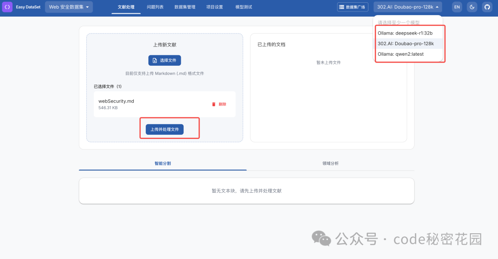
Task: Switch language with EN button
Action: pos(456,7)
